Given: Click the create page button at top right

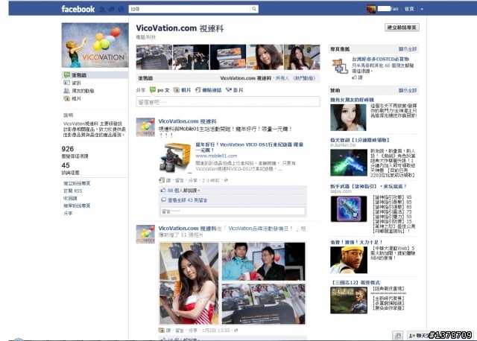Looking at the screenshot, I should pos(402,28).
